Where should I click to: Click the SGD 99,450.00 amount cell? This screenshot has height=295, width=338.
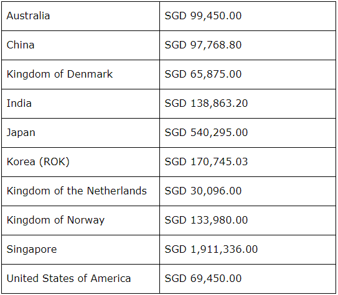click(248, 16)
